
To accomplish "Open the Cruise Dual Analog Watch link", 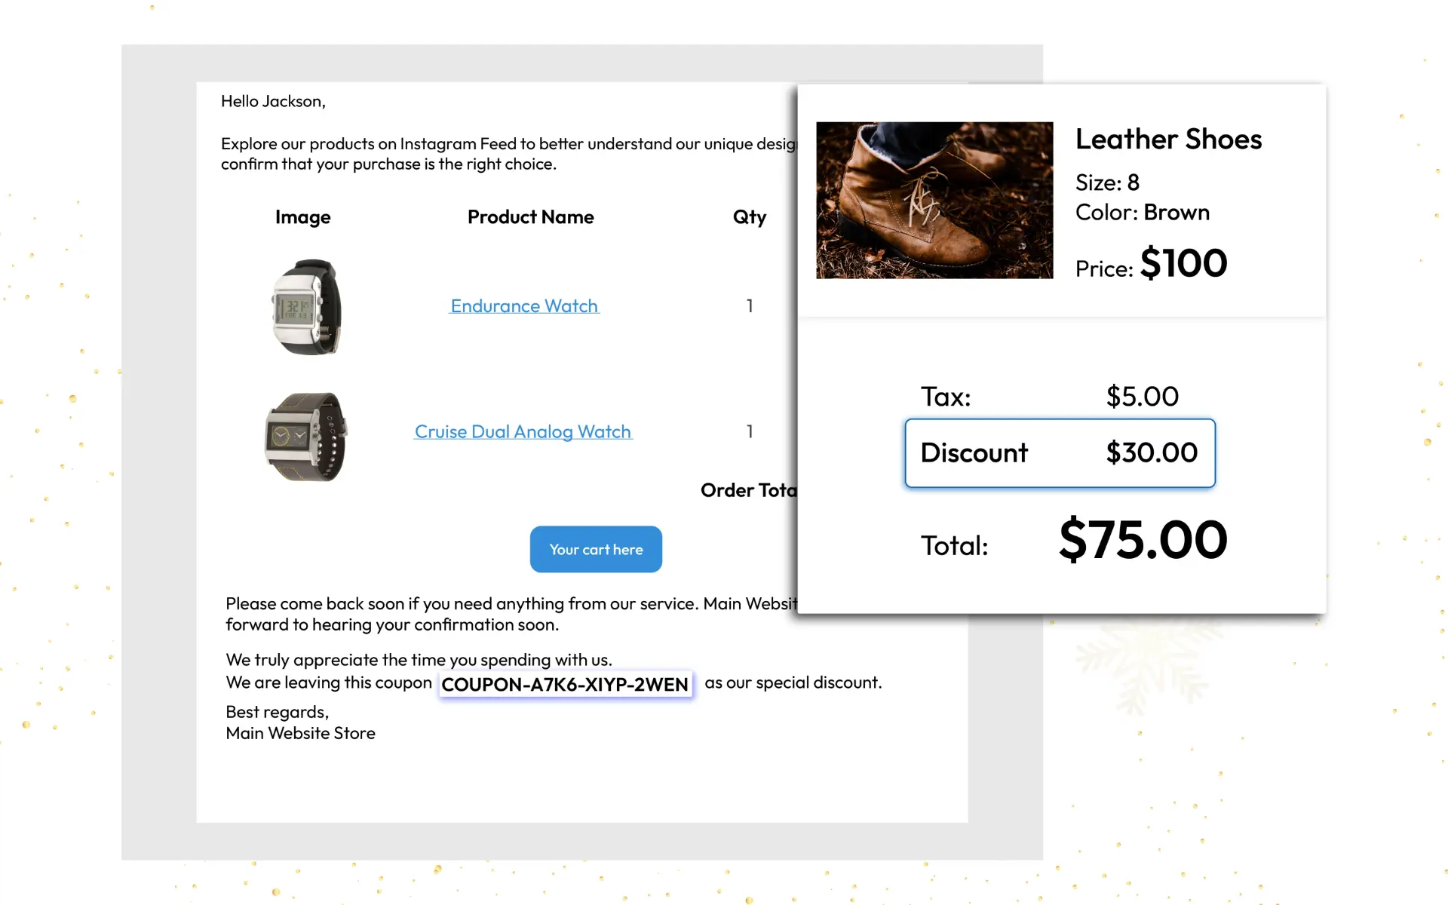I will pos(523,431).
